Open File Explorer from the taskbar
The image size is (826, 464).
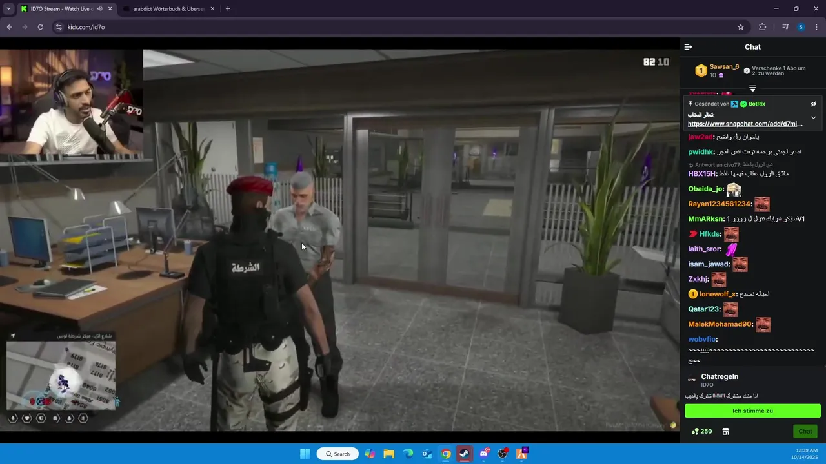click(x=388, y=454)
